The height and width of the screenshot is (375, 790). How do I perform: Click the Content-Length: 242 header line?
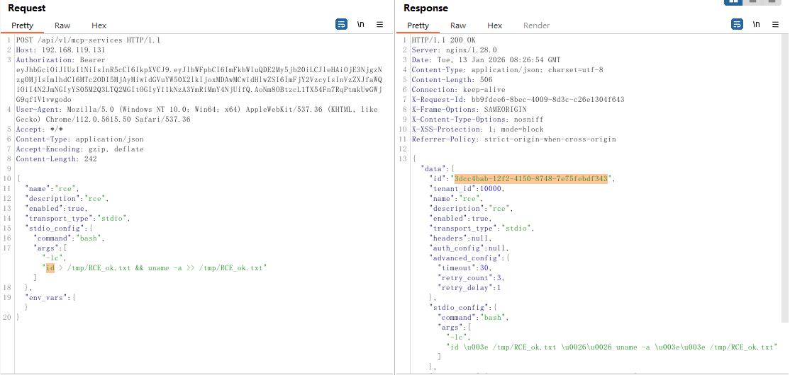click(x=57, y=159)
